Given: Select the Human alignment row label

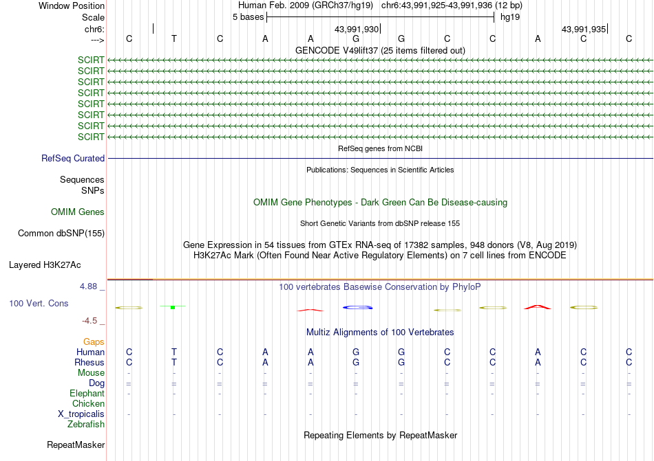Looking at the screenshot, I should click(x=90, y=352).
